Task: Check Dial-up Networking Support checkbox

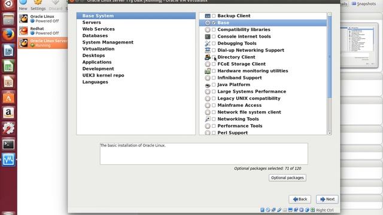Action: 214,50
